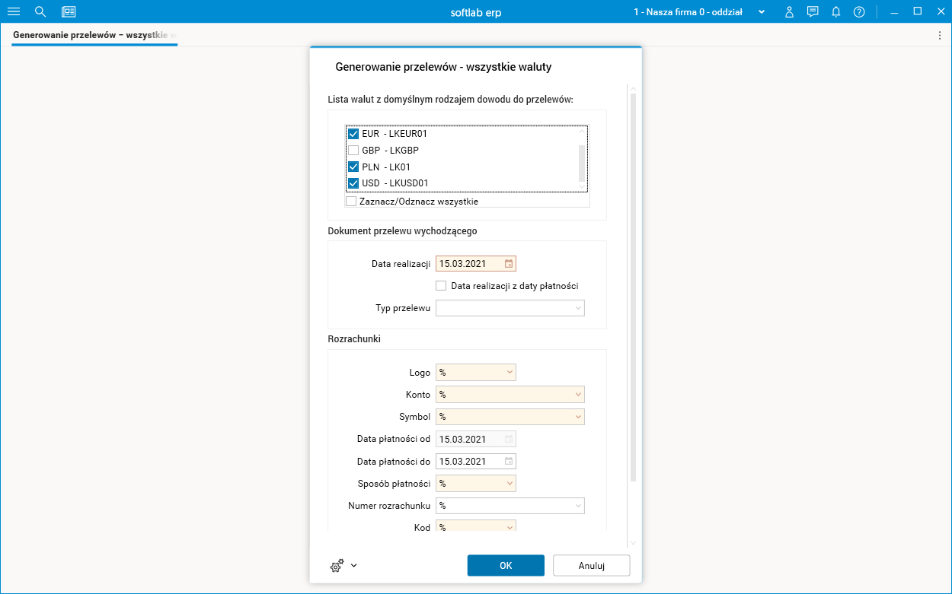Open the tab bar three-dots options menu

(939, 35)
